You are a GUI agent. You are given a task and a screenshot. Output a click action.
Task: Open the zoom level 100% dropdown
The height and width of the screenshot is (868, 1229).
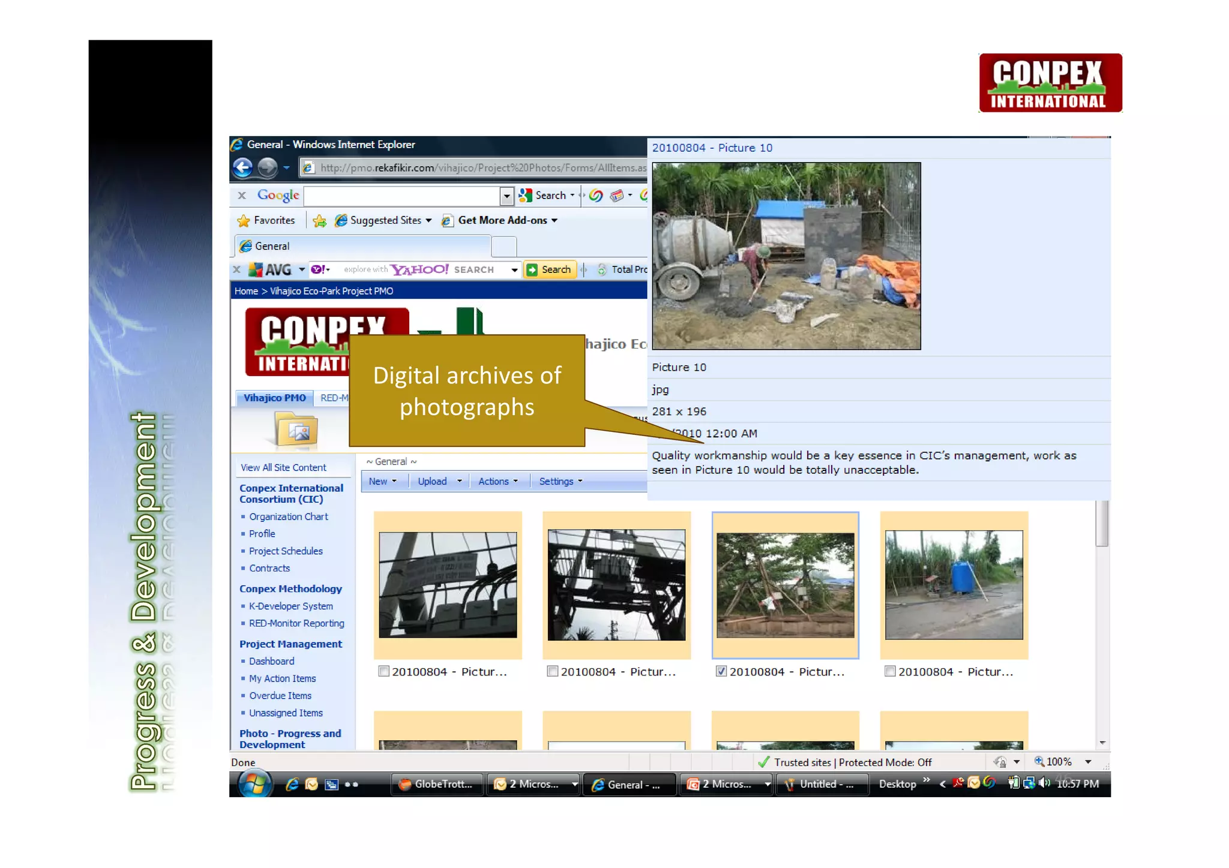(x=1088, y=762)
